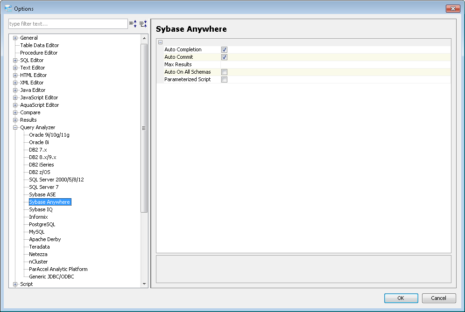Select nCluster item
This screenshot has height=312, width=465.
(38, 262)
